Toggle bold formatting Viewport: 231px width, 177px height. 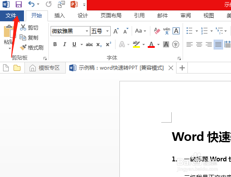tap(55, 44)
